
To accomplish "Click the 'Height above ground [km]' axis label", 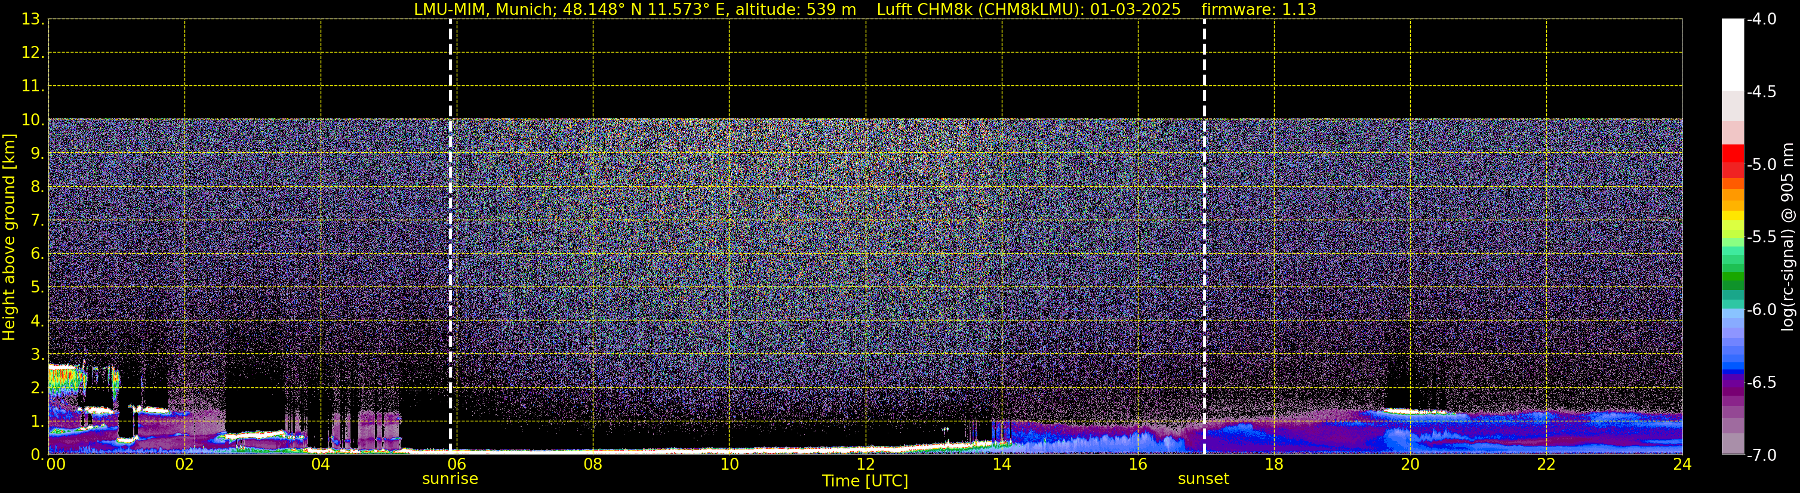I will pyautogui.click(x=9, y=238).
